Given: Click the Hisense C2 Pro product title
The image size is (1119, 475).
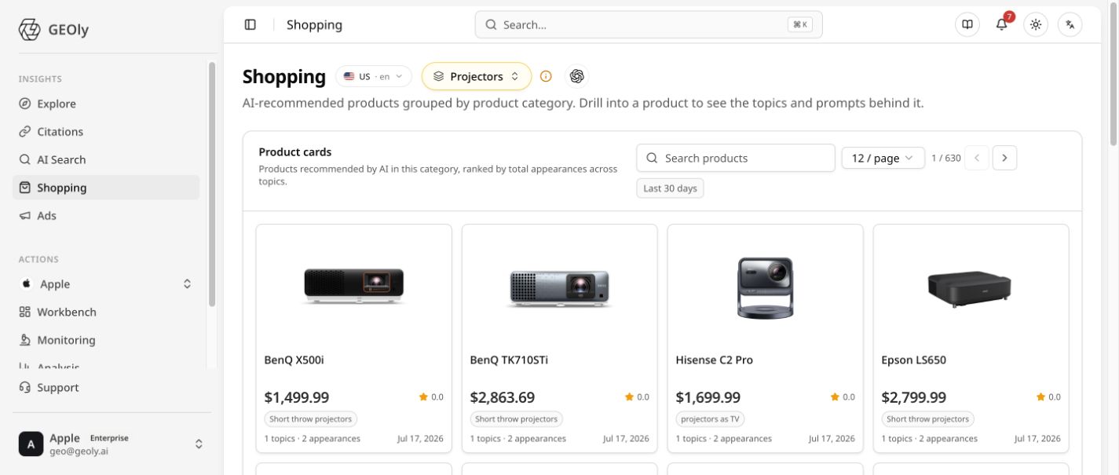Looking at the screenshot, I should 715,360.
